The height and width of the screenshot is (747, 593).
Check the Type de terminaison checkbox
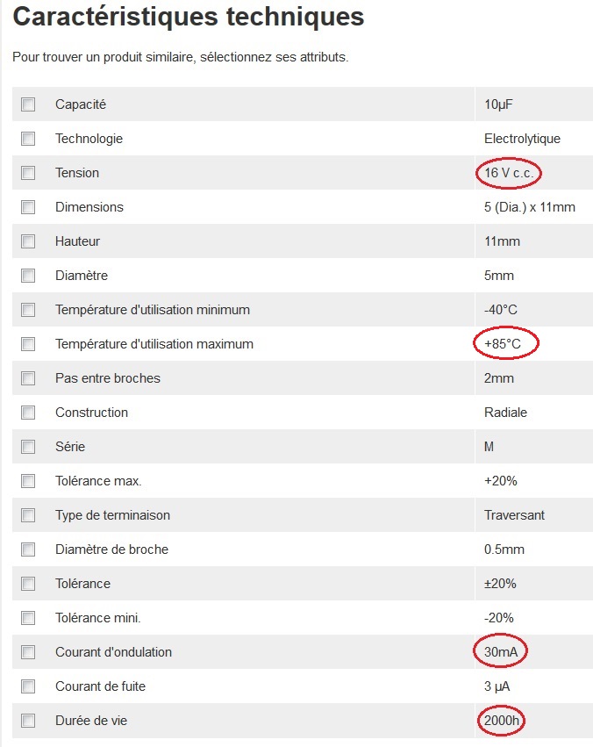tap(28, 515)
